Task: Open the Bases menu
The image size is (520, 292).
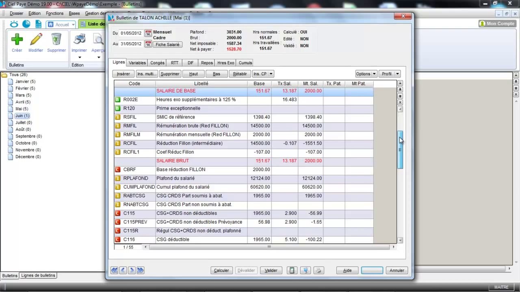Action: 74,13
